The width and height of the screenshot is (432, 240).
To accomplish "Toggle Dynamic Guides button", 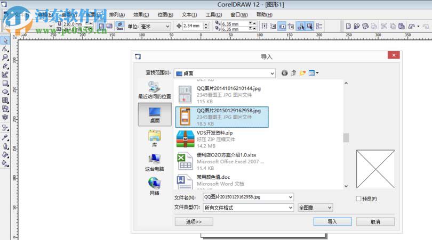I will [x=291, y=27].
